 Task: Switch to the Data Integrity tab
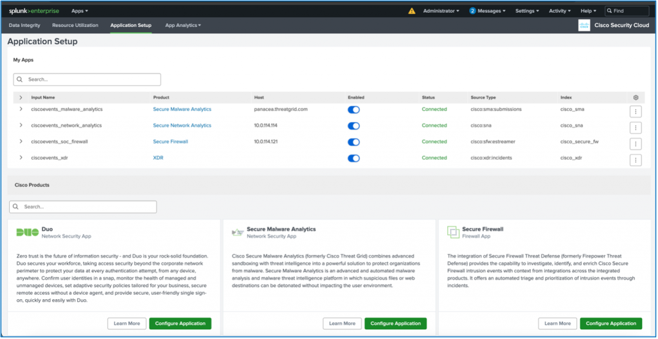pos(24,25)
